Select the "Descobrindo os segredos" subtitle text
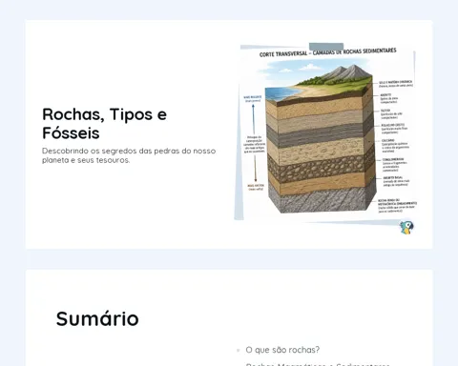The width and height of the screenshot is (458, 366). coord(129,155)
